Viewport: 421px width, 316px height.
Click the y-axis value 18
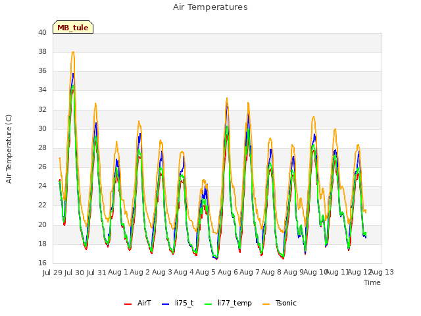click(42, 244)
